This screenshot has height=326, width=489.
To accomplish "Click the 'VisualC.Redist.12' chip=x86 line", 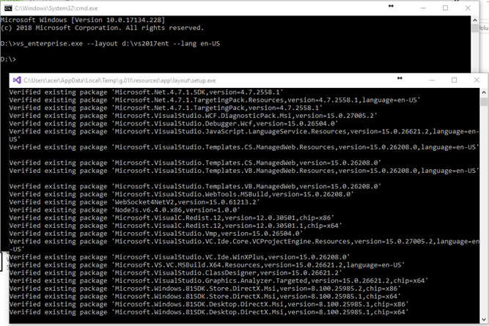I will tap(172, 218).
